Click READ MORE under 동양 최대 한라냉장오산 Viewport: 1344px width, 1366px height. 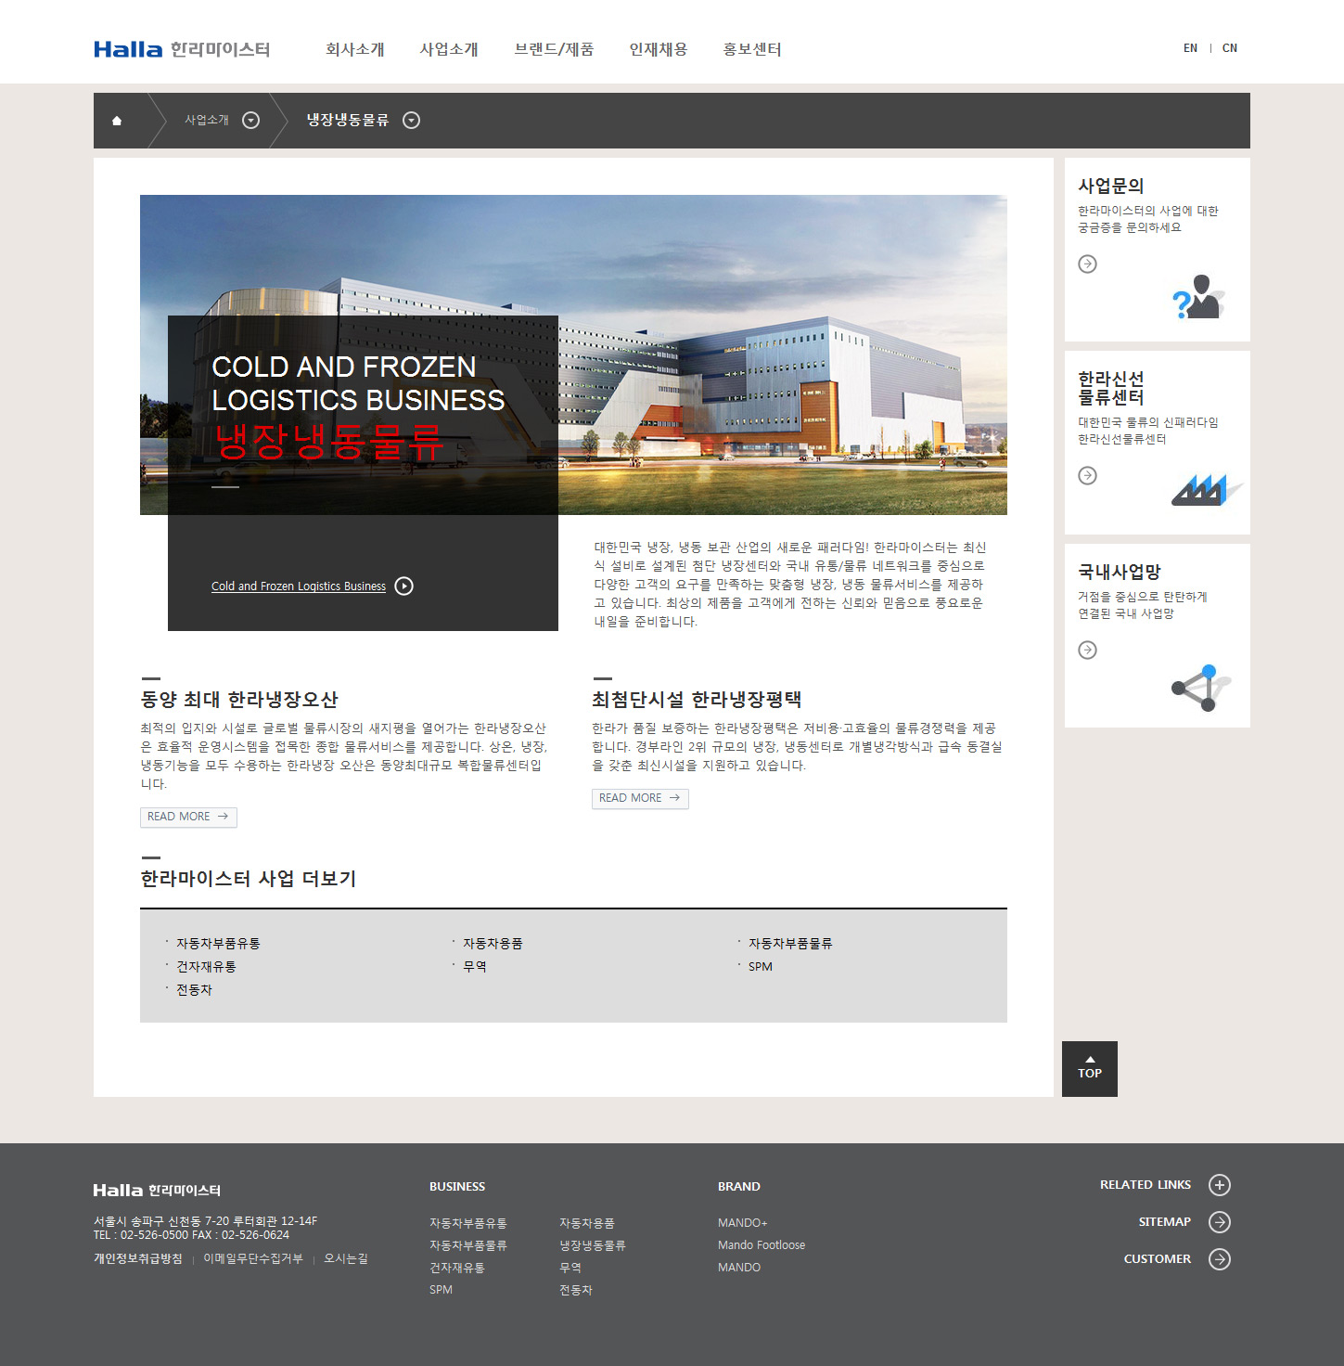tap(188, 817)
